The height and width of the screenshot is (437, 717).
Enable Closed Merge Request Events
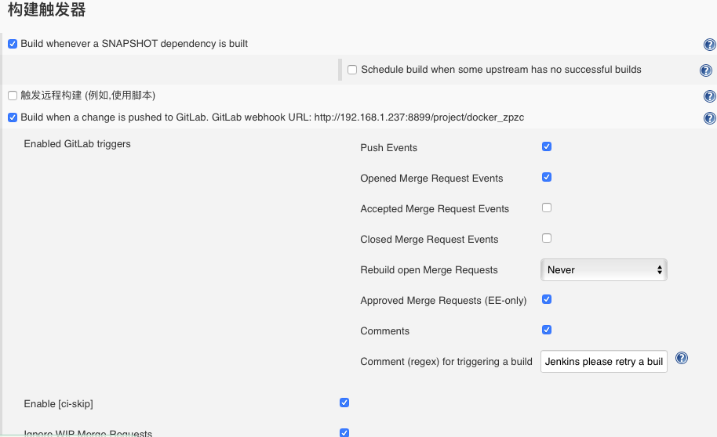(547, 238)
